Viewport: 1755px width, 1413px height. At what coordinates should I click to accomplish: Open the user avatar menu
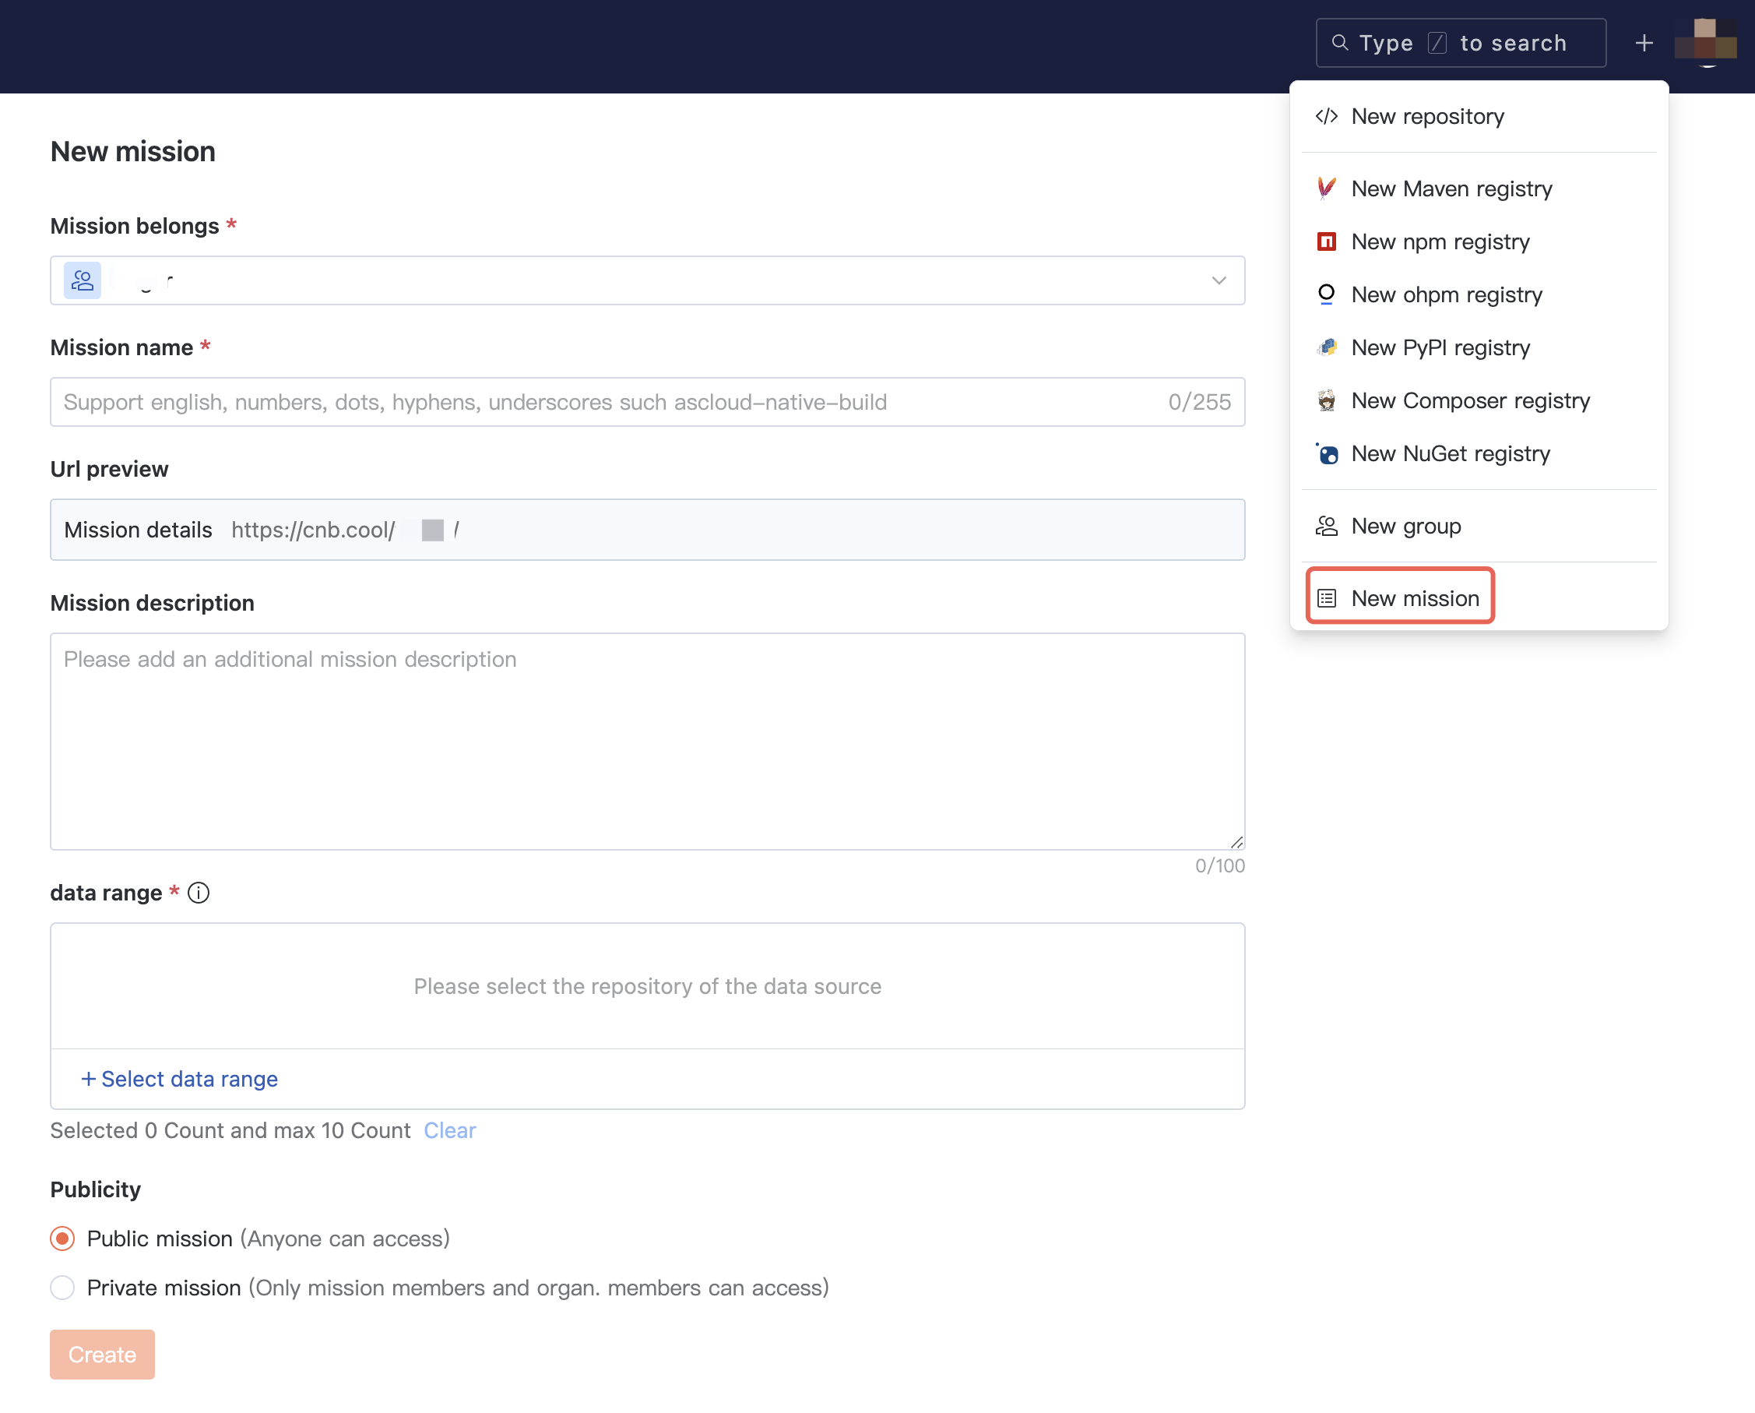pyautogui.click(x=1705, y=41)
